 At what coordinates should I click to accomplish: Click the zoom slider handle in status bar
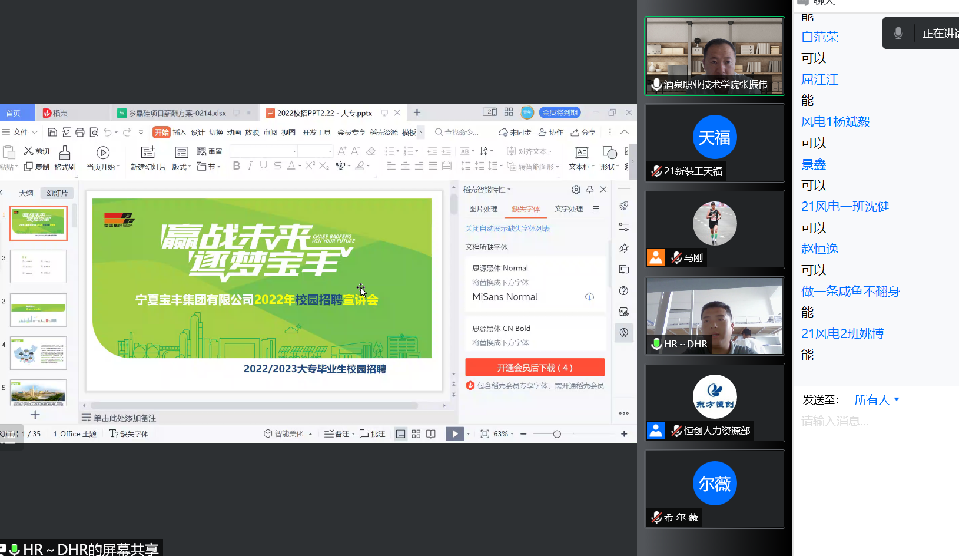[x=557, y=434]
